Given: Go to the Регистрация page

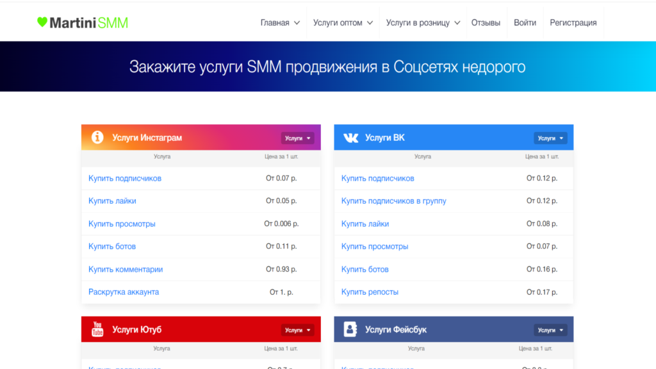Looking at the screenshot, I should (573, 22).
